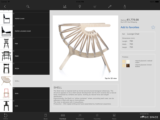Select Roda chair thumbnail
Image resolution: width=160 pixels, height=120 pixels.
click(x=6, y=68)
